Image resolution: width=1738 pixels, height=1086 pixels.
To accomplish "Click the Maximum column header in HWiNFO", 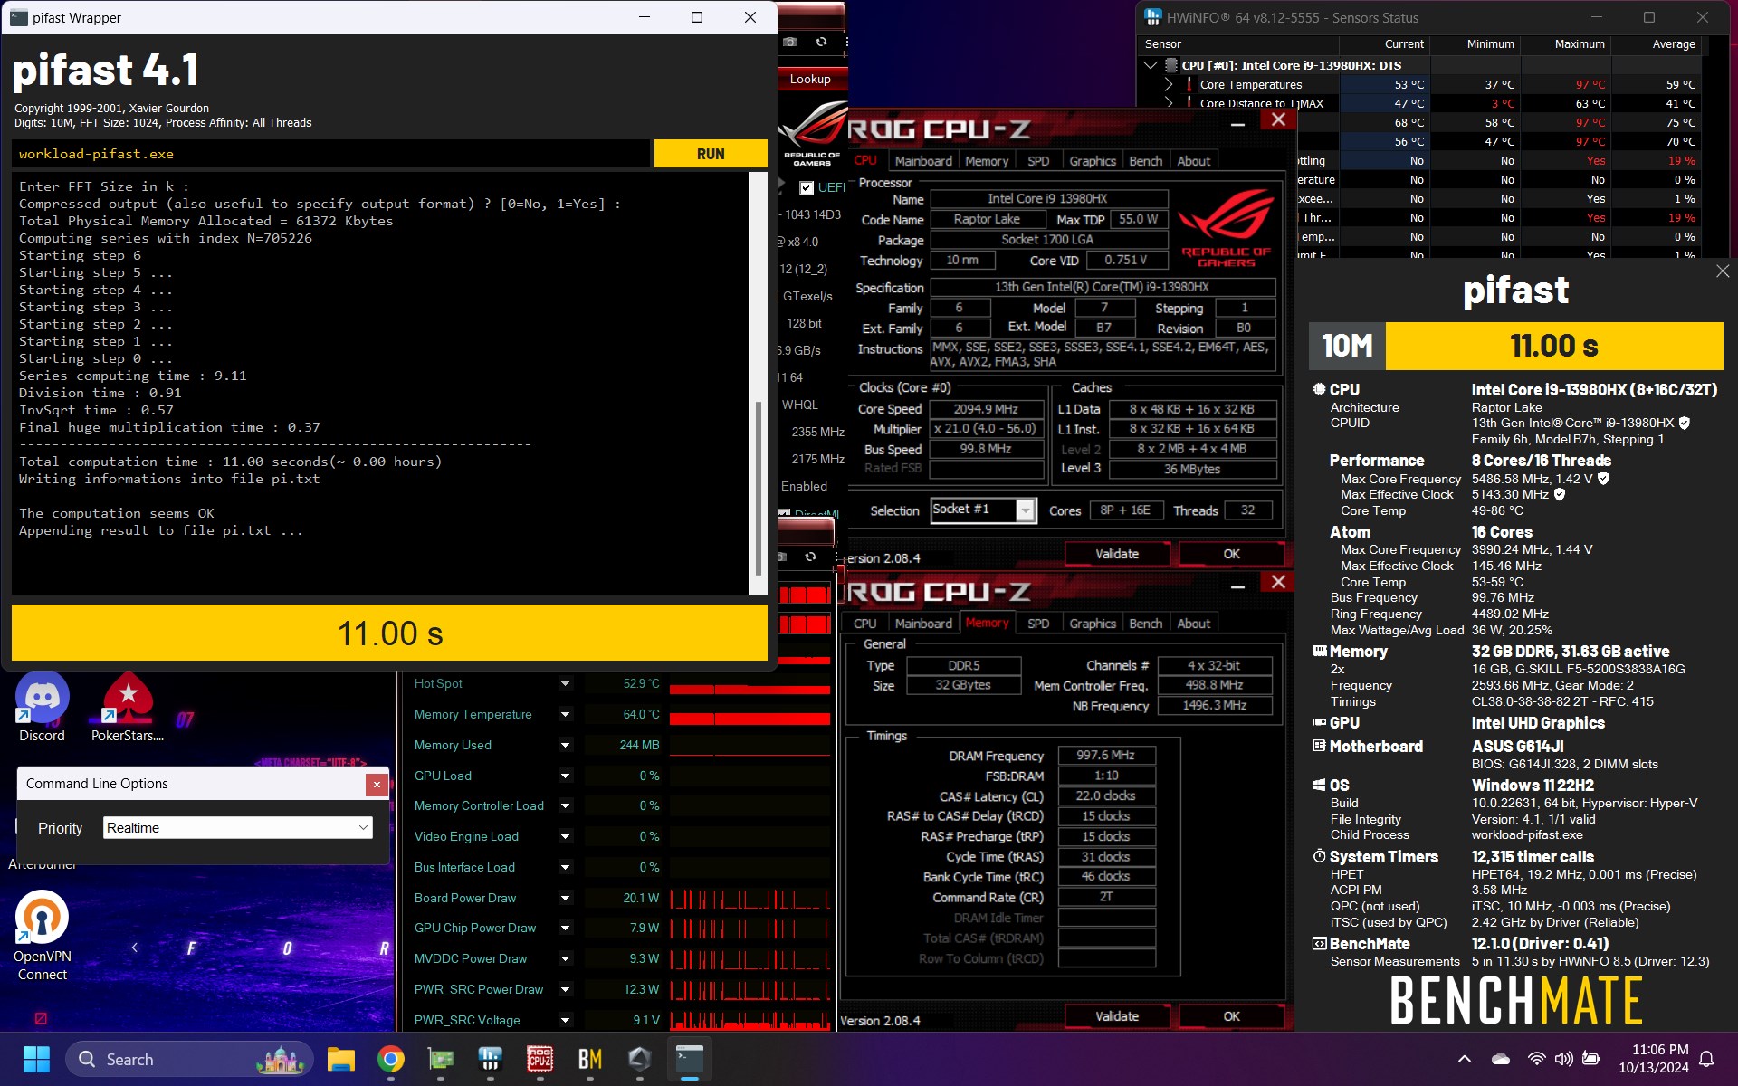I will click(1567, 43).
